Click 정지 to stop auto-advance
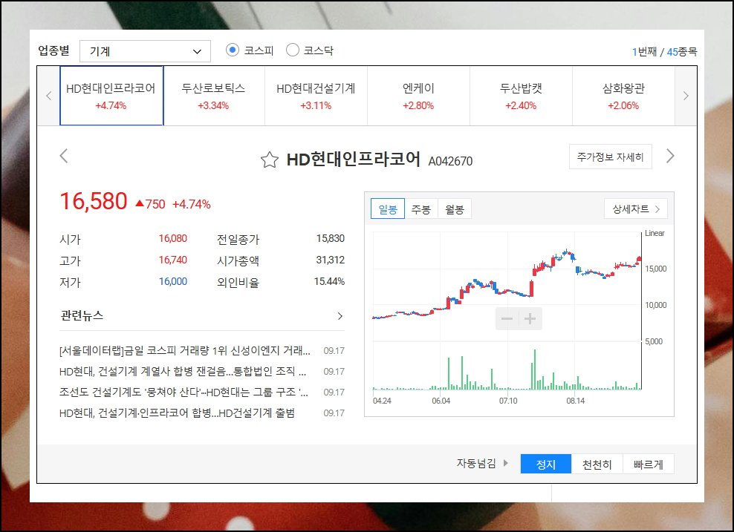 pyautogui.click(x=546, y=464)
